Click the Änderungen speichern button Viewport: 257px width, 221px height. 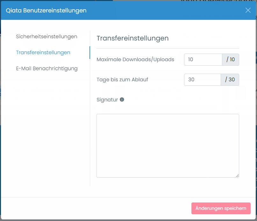pos(221,208)
